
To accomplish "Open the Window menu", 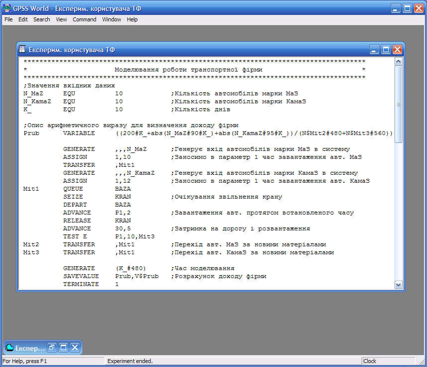I will [x=111, y=19].
